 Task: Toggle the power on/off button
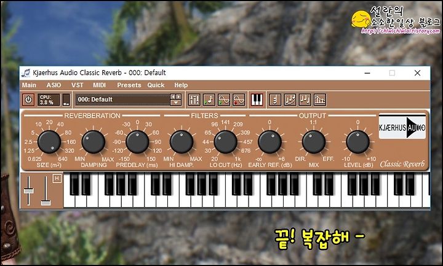coord(28,100)
